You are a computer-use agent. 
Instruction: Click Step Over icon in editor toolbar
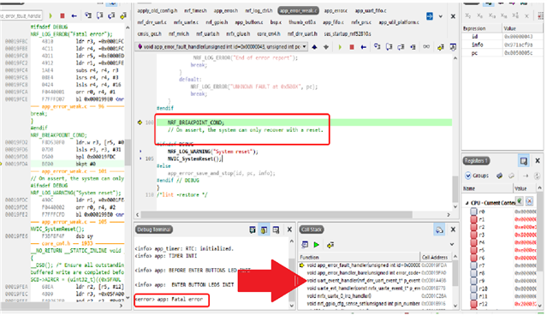point(389,47)
